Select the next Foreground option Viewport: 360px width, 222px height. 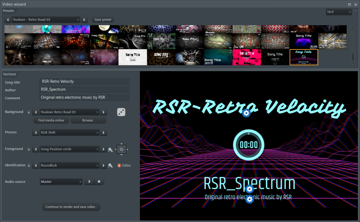(x=103, y=149)
